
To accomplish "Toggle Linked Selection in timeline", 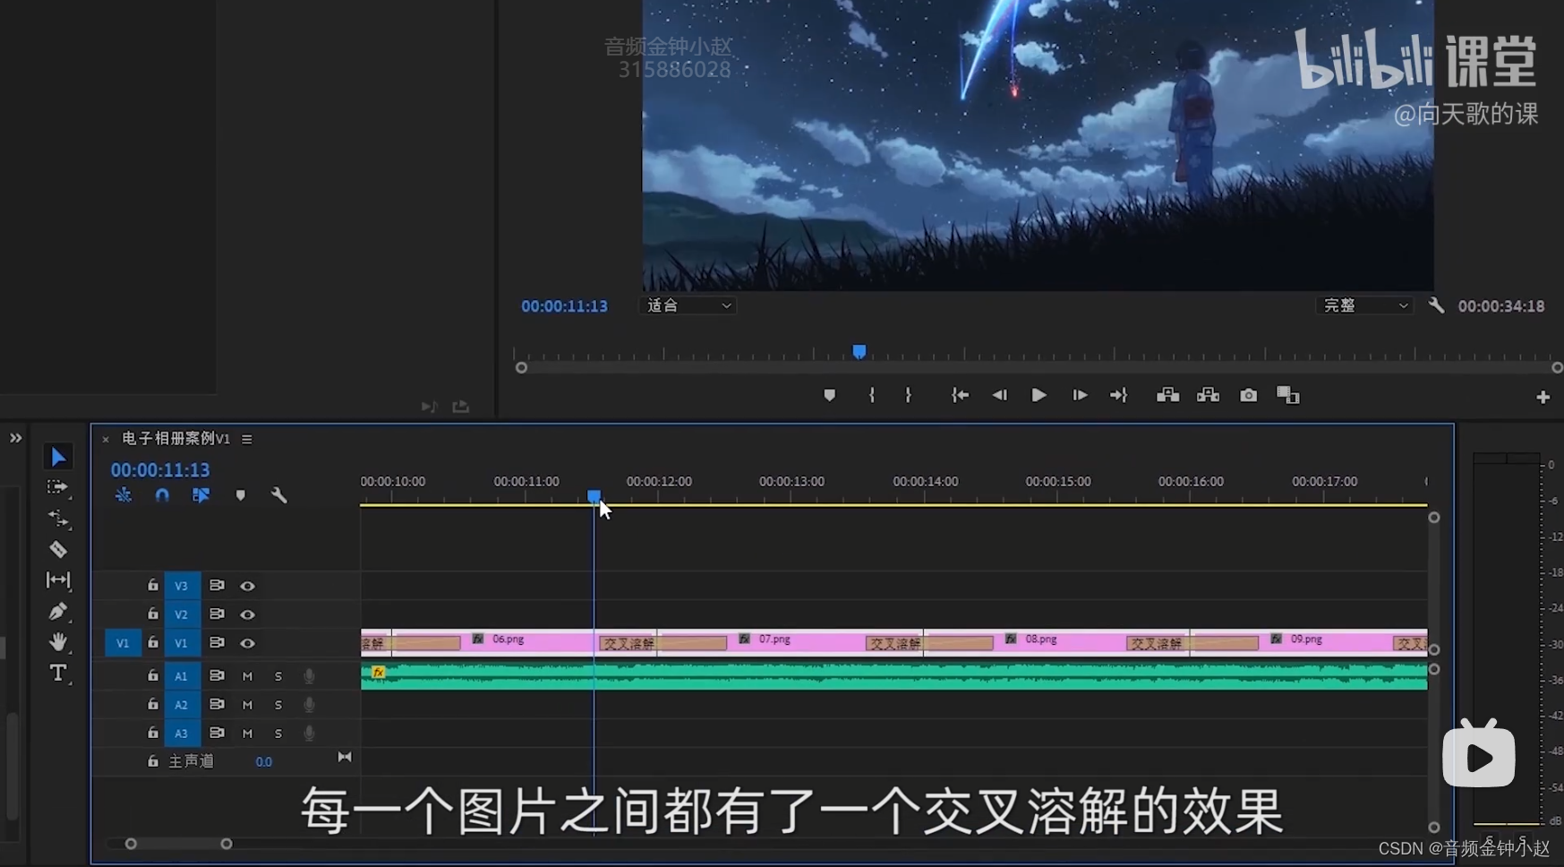I will pos(201,494).
